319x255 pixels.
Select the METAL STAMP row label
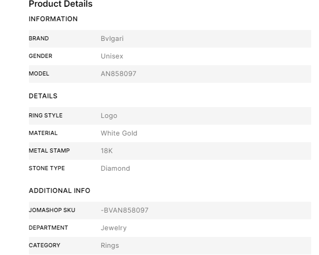(x=49, y=151)
